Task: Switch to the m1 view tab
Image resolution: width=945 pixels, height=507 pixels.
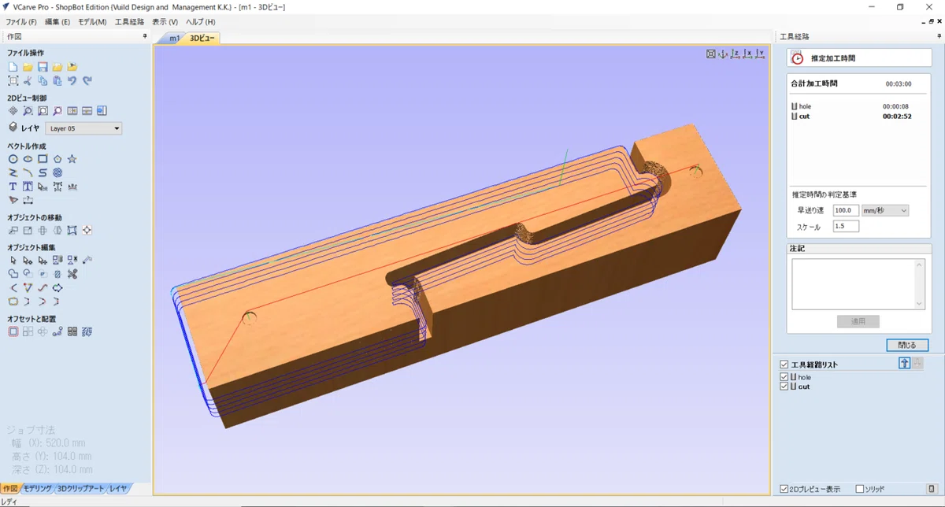Action: pyautogui.click(x=174, y=38)
